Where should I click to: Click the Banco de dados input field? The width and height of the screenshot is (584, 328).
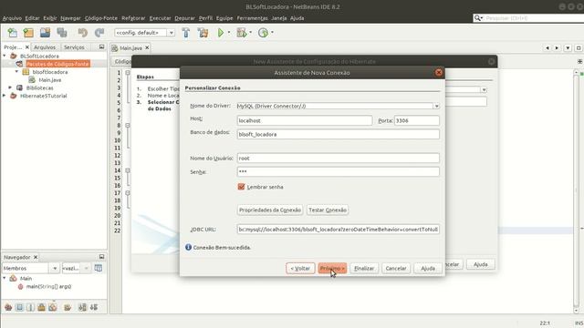click(x=339, y=134)
